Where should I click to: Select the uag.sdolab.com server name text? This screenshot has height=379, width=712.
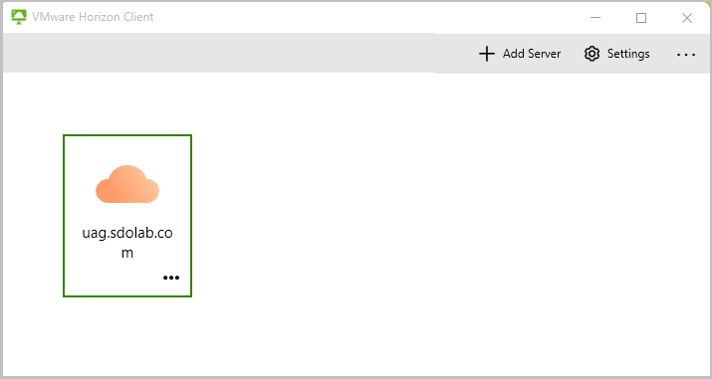pyautogui.click(x=127, y=243)
